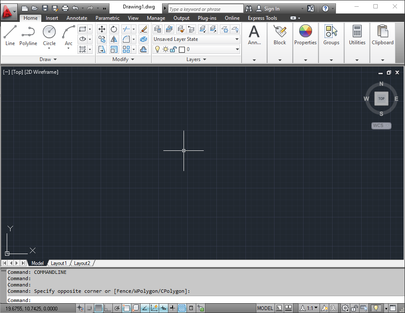
Task: Toggle Show Lineweight in status bar
Action: (x=173, y=308)
